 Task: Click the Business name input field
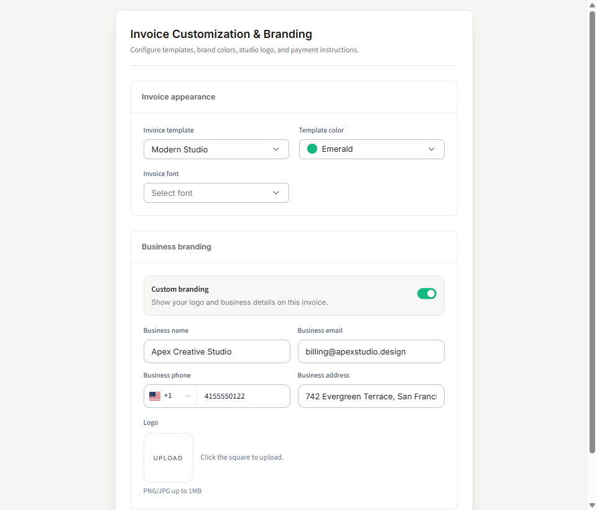216,351
